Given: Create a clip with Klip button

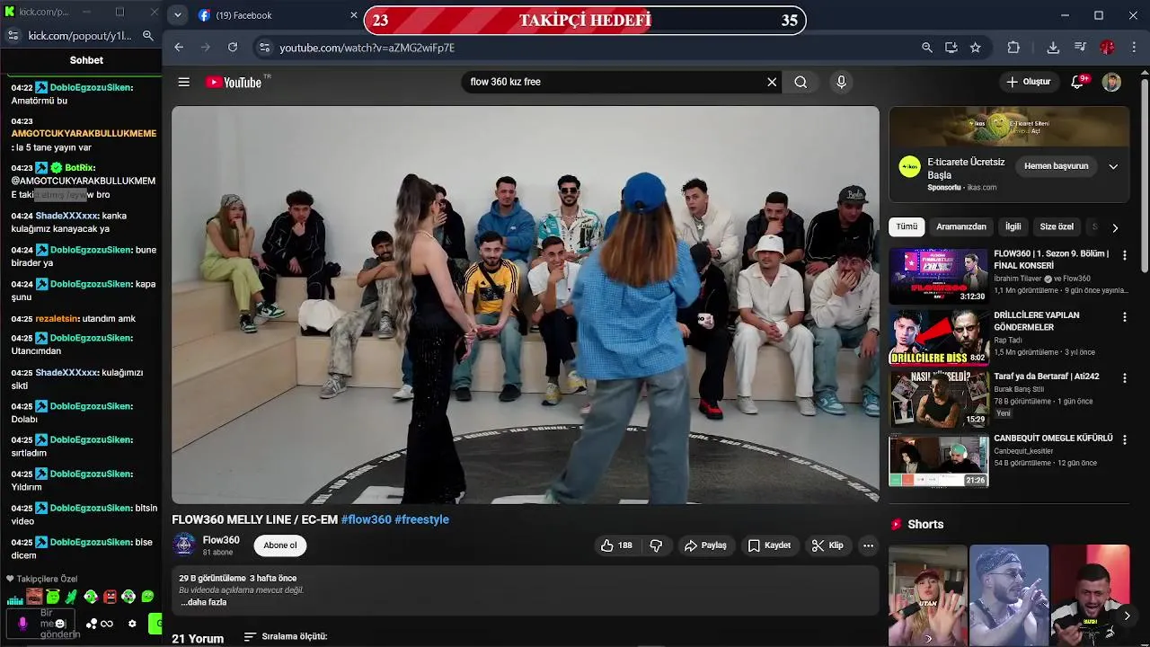Looking at the screenshot, I should (x=827, y=545).
